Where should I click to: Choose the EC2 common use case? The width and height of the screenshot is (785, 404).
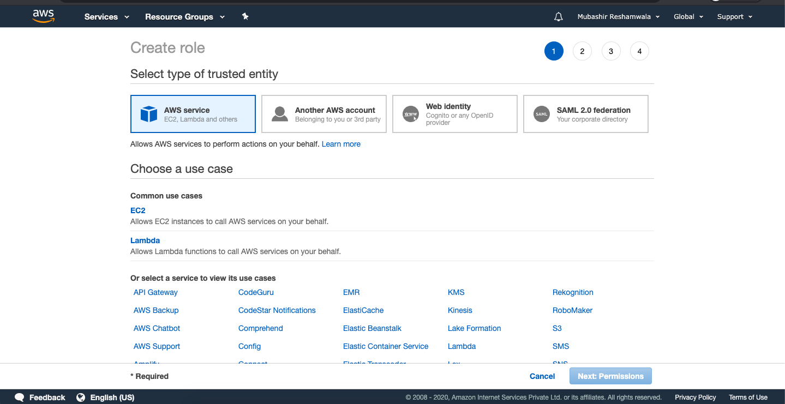pyautogui.click(x=138, y=210)
